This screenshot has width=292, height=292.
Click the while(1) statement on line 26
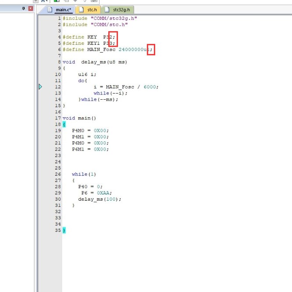[x=84, y=174]
